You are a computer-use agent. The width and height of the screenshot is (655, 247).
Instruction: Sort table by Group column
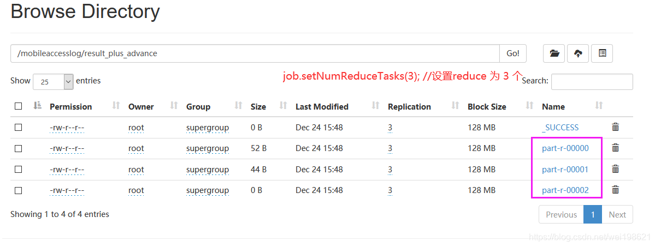239,106
